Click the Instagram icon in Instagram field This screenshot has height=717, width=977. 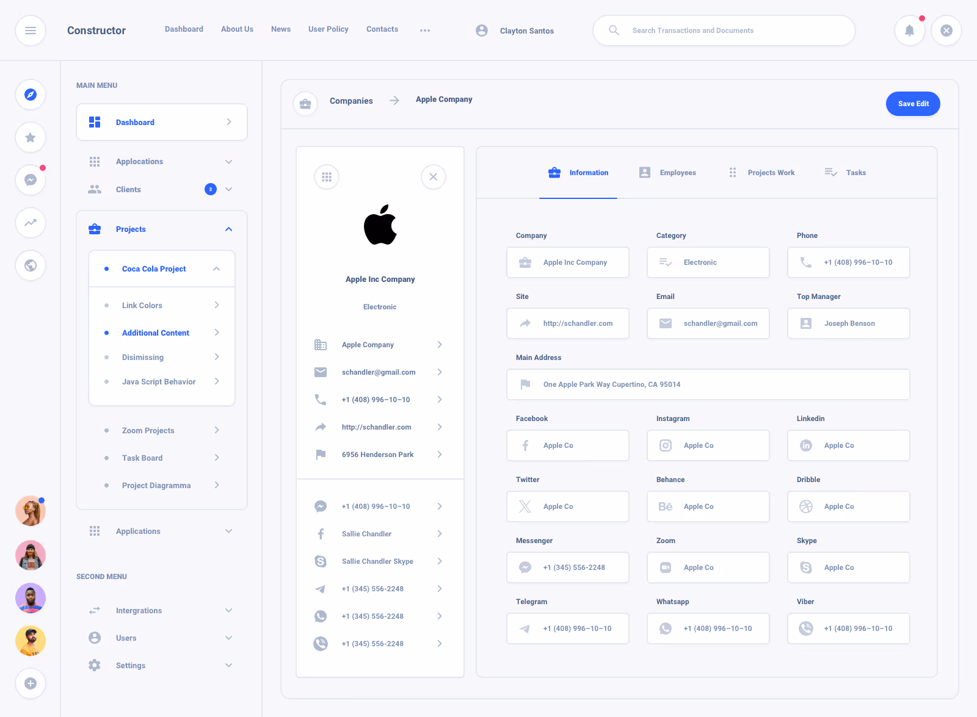coord(666,445)
